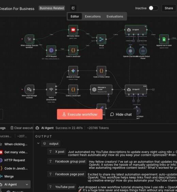Click the plus connector under 'Message a model'
This screenshot has height=192, width=177.
click(108, 101)
